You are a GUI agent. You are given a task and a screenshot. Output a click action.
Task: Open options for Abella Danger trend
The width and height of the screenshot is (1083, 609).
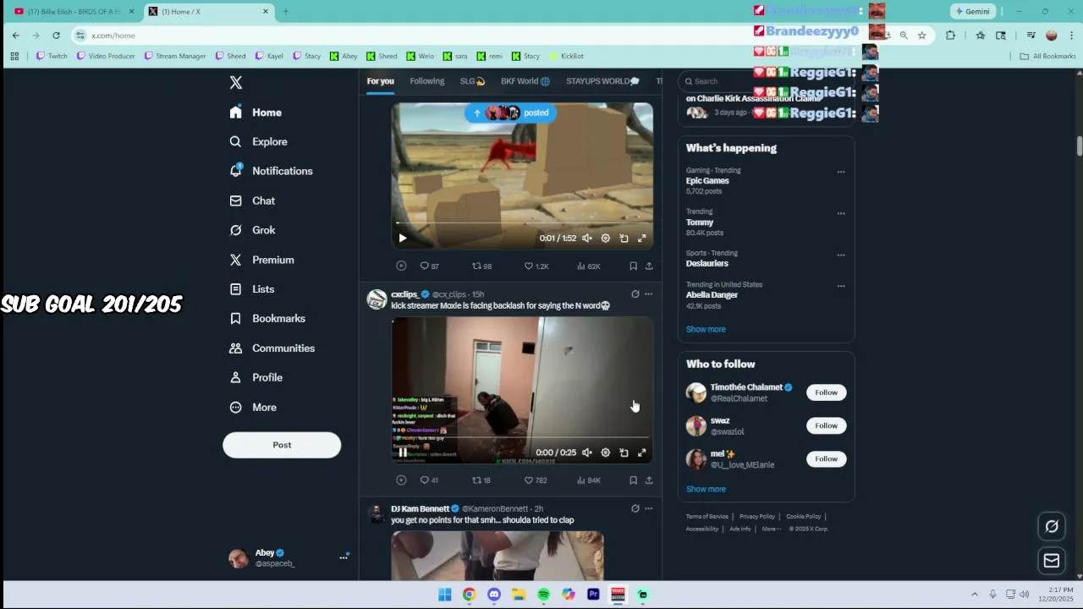(x=841, y=286)
